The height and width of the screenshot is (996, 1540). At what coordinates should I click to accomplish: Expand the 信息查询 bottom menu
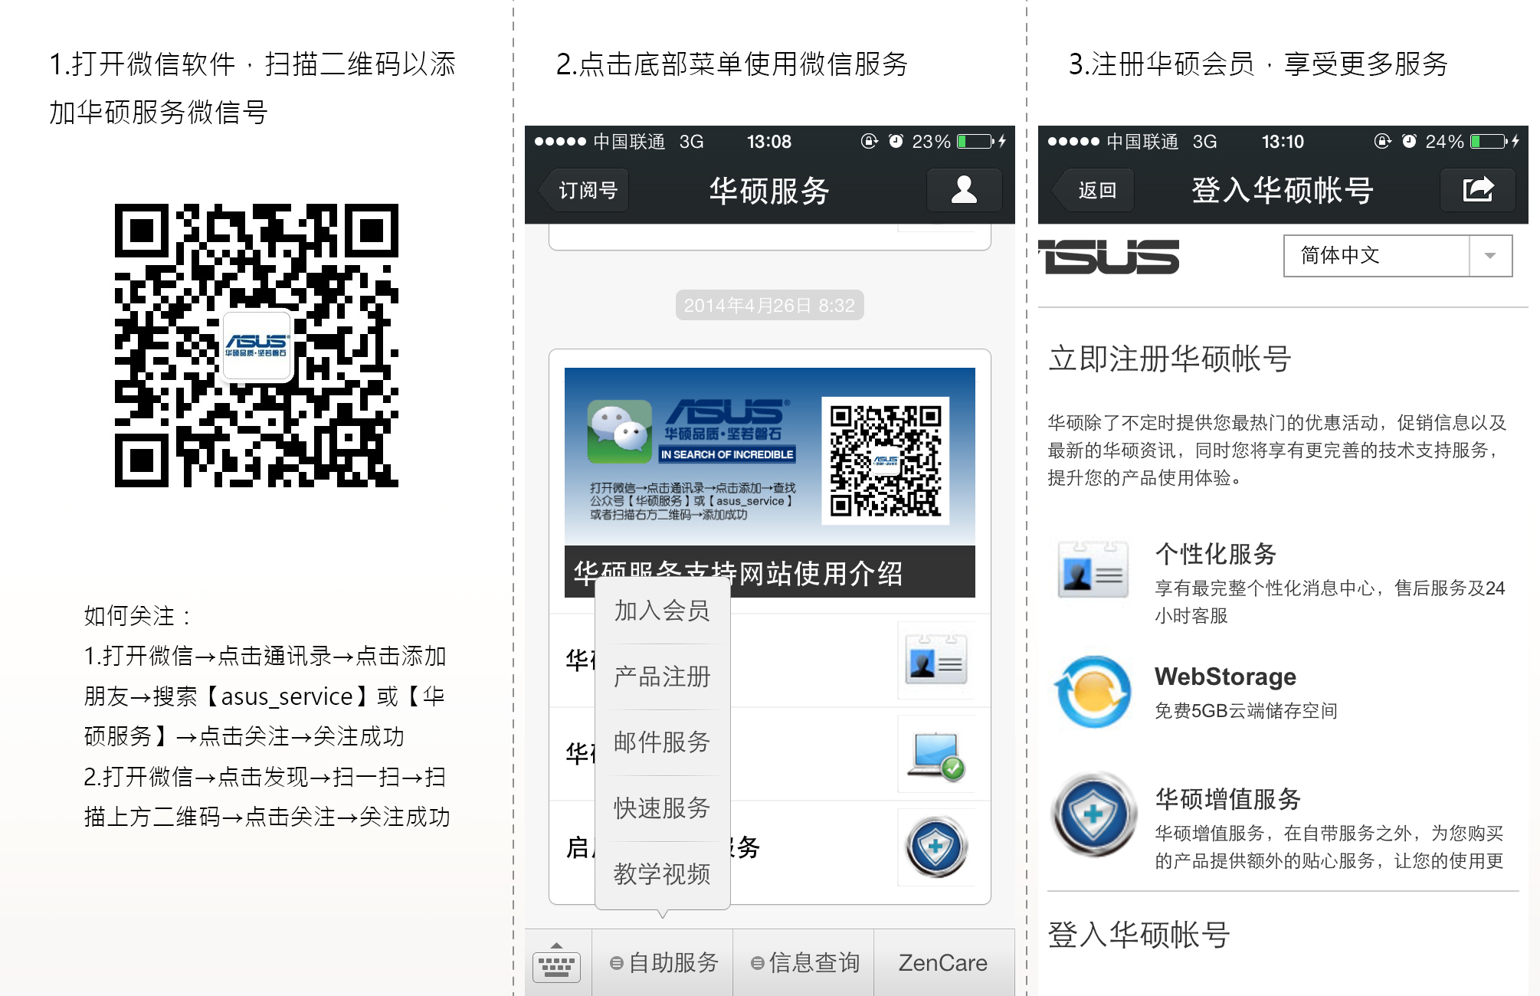tap(804, 963)
